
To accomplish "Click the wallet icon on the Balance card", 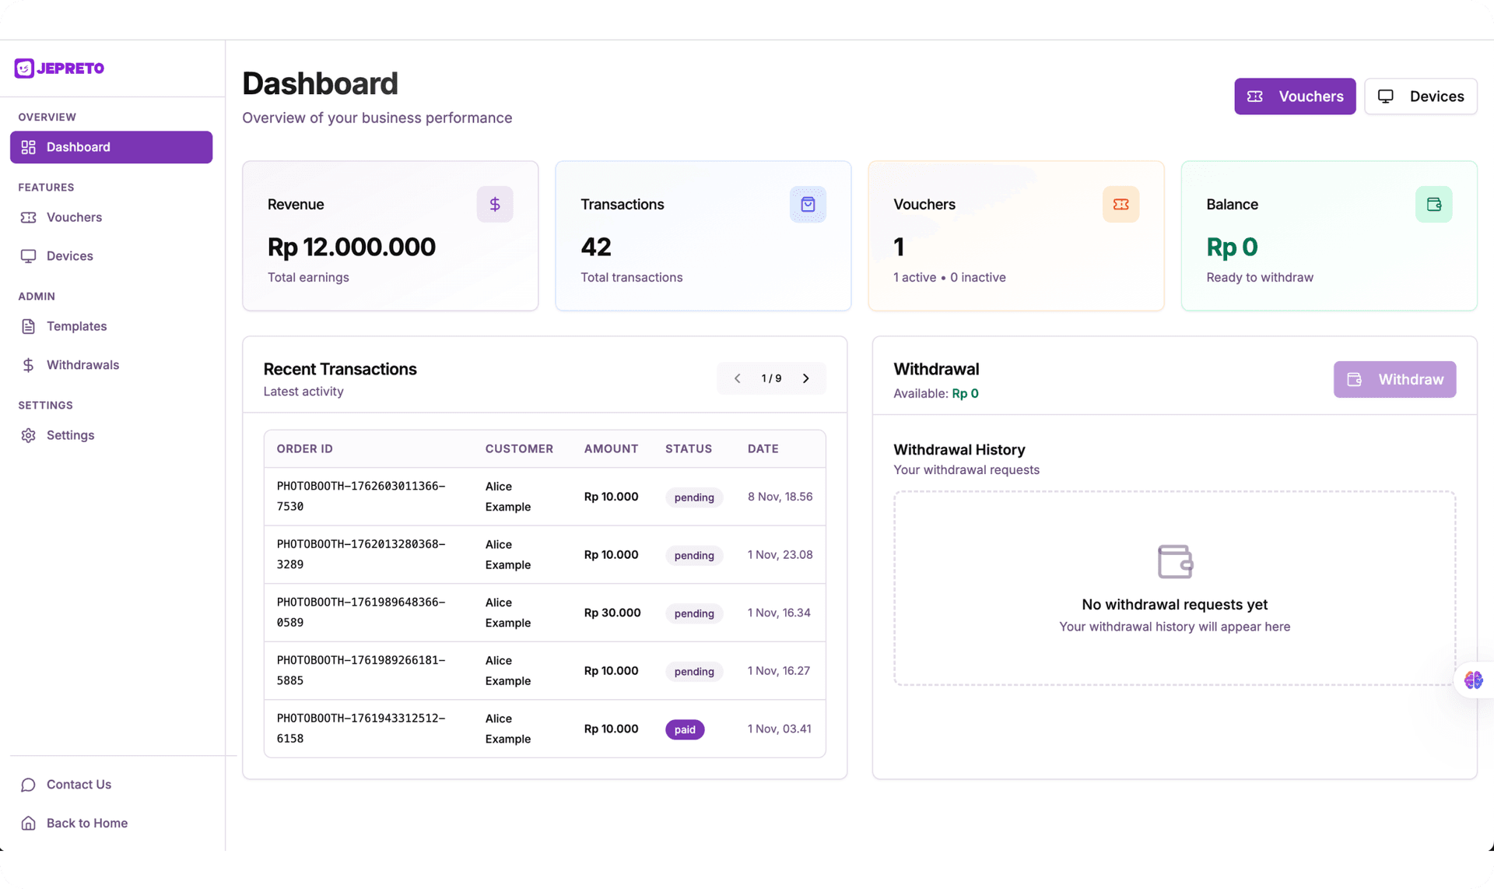I will 1433,204.
